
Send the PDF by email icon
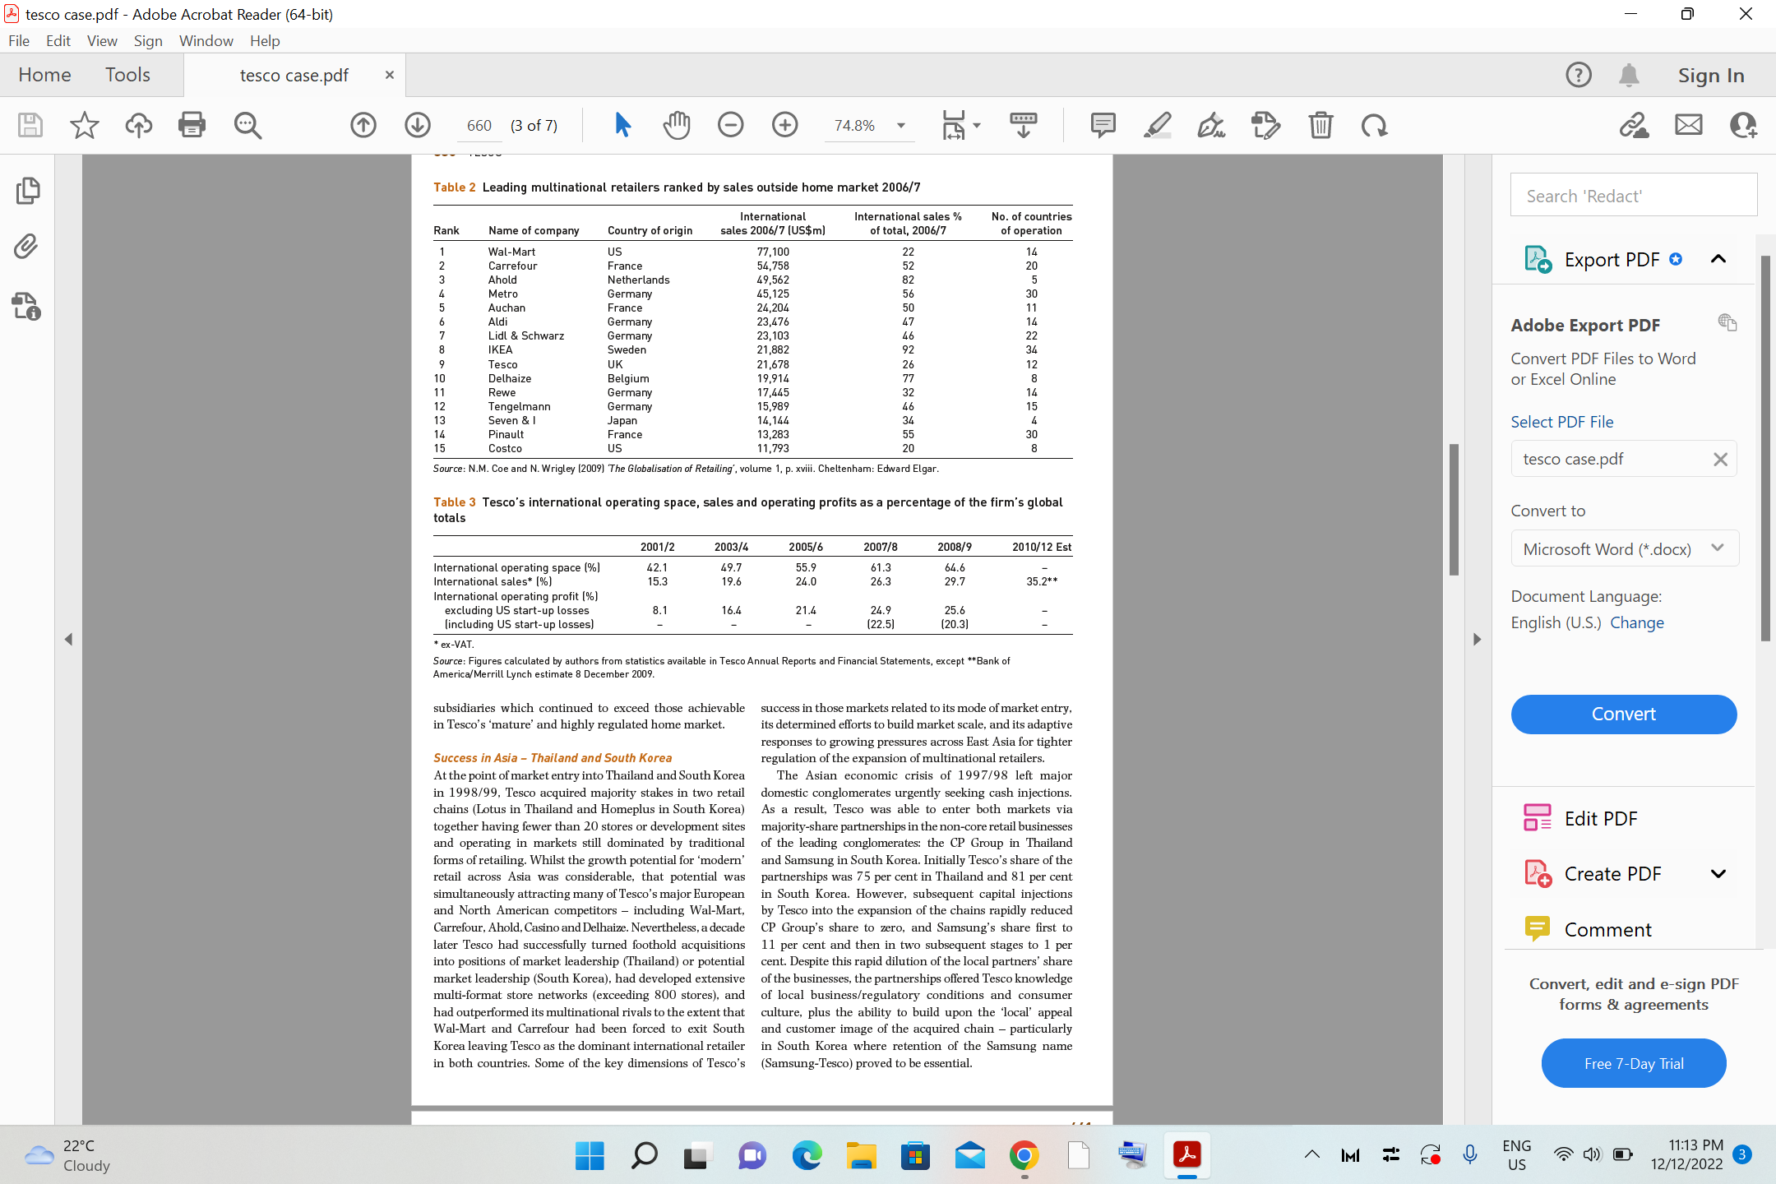1689,125
